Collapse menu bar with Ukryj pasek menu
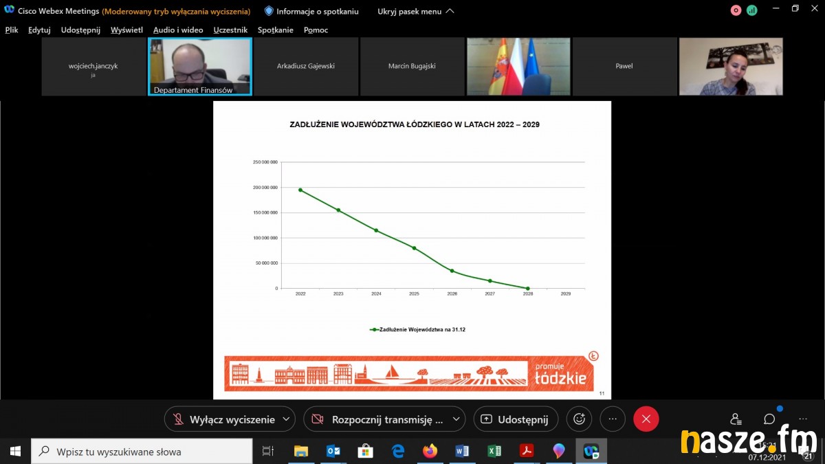 (415, 11)
